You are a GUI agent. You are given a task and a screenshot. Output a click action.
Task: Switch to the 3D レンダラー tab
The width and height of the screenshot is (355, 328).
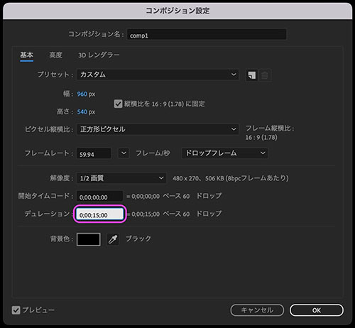[x=99, y=55]
